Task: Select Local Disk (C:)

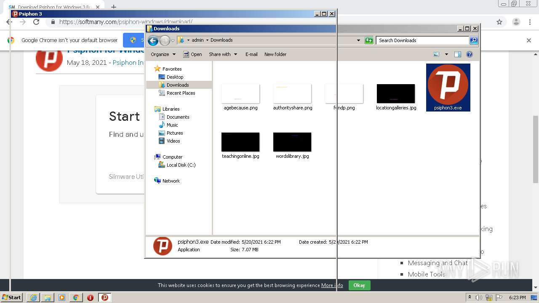Action: pos(181,165)
